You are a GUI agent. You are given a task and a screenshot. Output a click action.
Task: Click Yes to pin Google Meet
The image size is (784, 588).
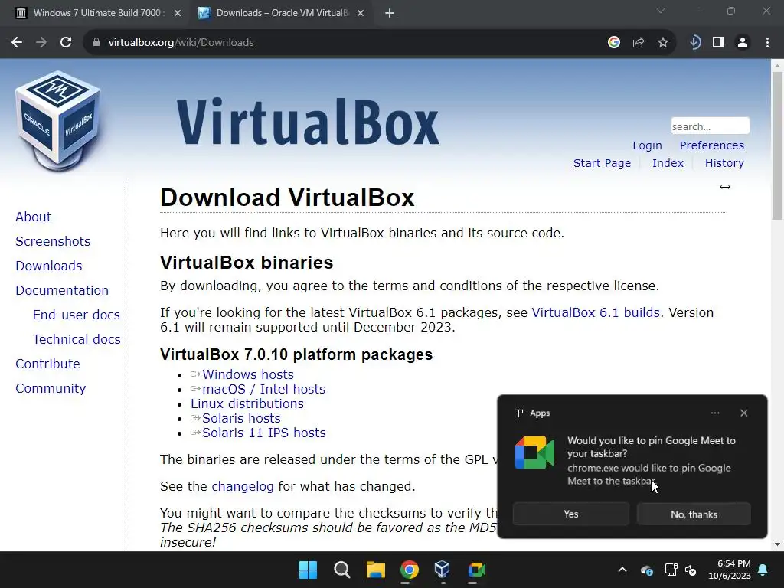571,514
